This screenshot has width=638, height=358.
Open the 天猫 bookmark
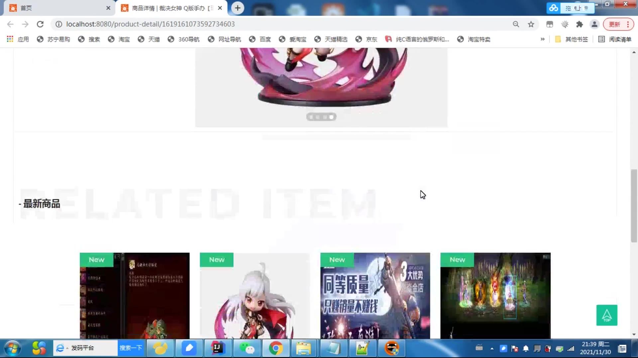(x=149, y=39)
